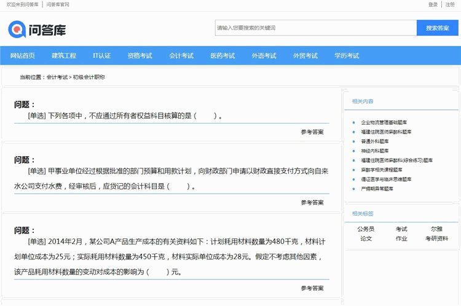Viewport: 461px width, 306px height.
Task: Open the 麻醉学相关课程题库 related link
Action: point(382,170)
